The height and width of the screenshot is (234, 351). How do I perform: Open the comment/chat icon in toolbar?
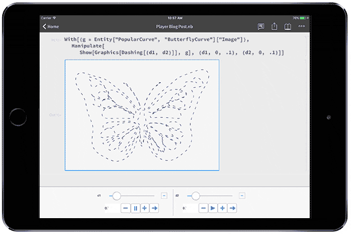pos(261,26)
